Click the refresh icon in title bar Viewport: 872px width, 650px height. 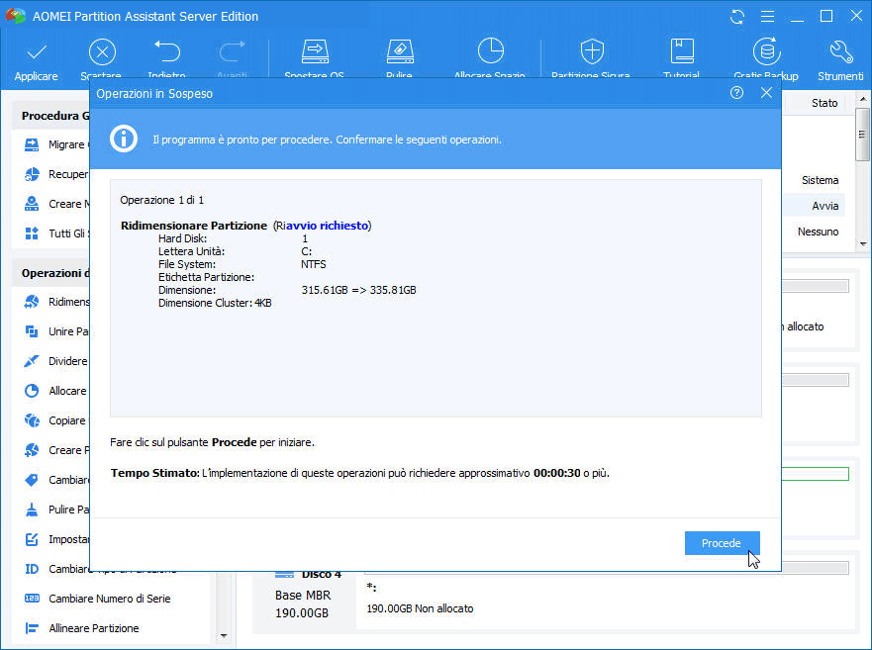[736, 17]
